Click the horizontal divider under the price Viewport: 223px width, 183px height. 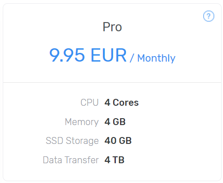(112, 82)
